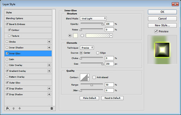The height and width of the screenshot is (115, 181).
Task: Add another Stroke with plus icon
Action: click(x=49, y=42)
